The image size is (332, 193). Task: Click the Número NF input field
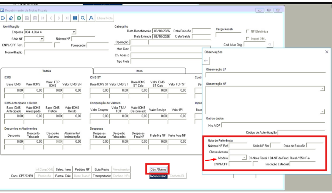tap(83, 39)
